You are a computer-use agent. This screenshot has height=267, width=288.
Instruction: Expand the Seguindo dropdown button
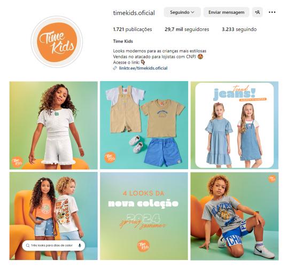[182, 12]
